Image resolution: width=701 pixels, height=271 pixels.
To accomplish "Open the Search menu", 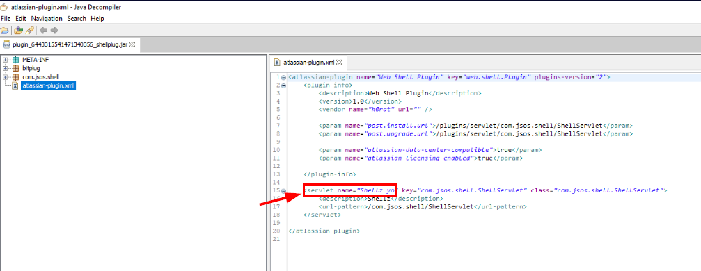I will click(x=77, y=19).
